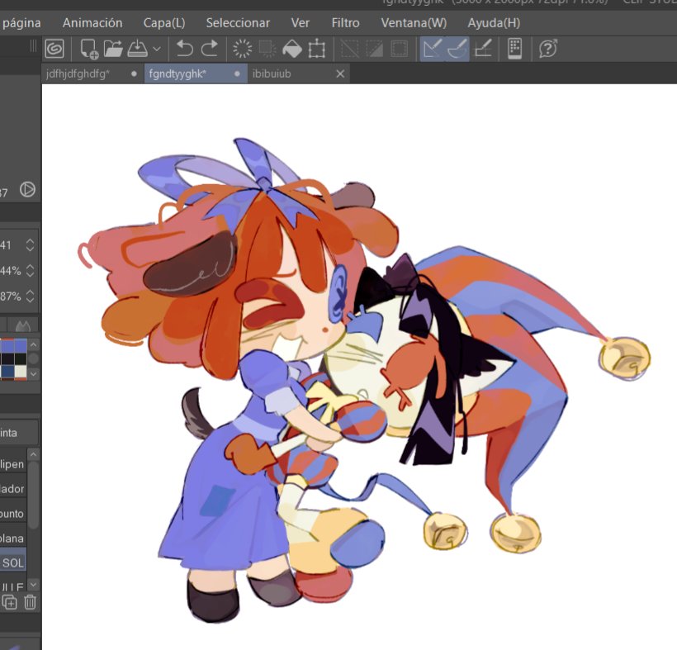Open the Ayuda(H) menu

click(494, 23)
